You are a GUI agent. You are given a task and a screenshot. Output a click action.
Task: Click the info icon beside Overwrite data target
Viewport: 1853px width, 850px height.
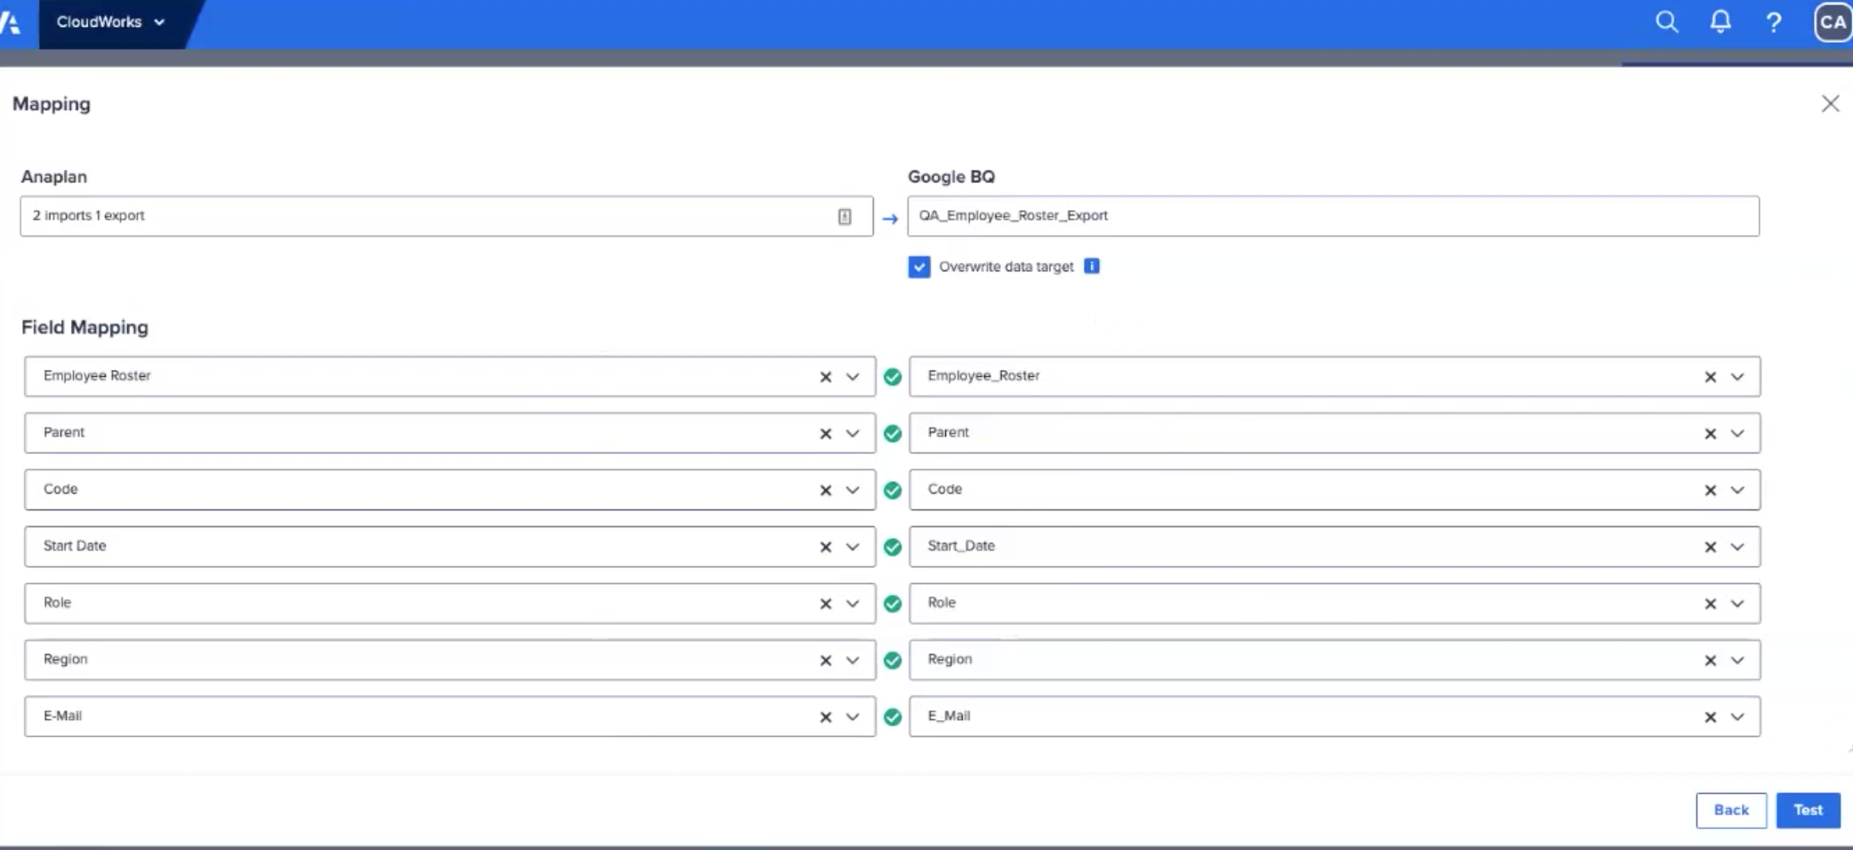coord(1092,266)
